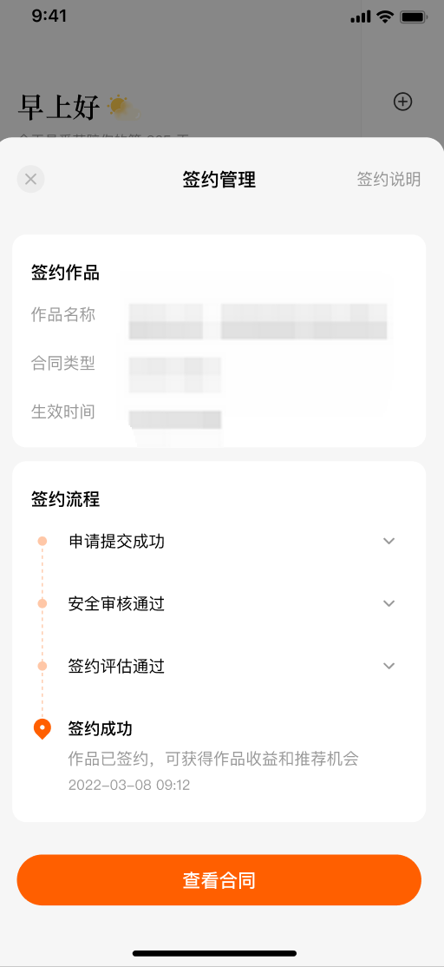This screenshot has height=967, width=444.
Task: Close the 签约管理 sheet with X icon
Action: 31,180
